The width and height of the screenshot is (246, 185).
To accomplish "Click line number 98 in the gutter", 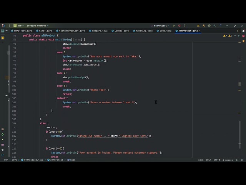I will [15, 77].
